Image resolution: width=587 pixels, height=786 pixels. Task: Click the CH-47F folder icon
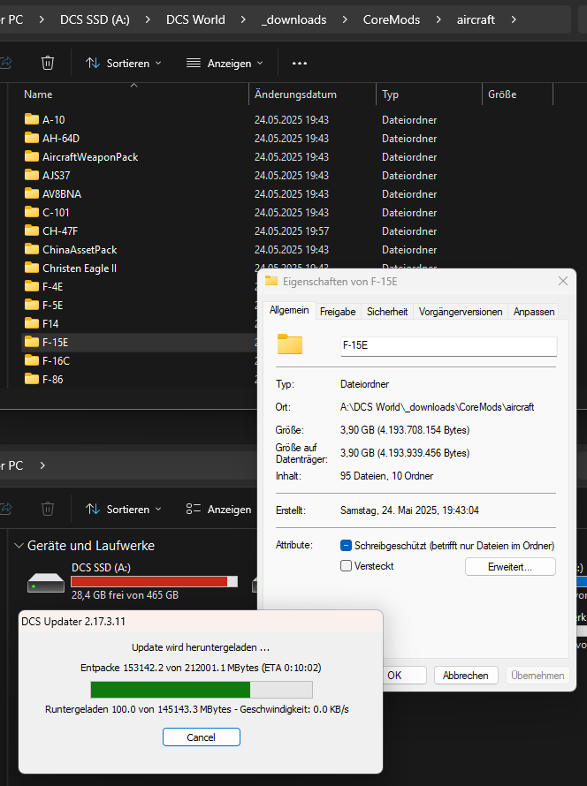(32, 231)
